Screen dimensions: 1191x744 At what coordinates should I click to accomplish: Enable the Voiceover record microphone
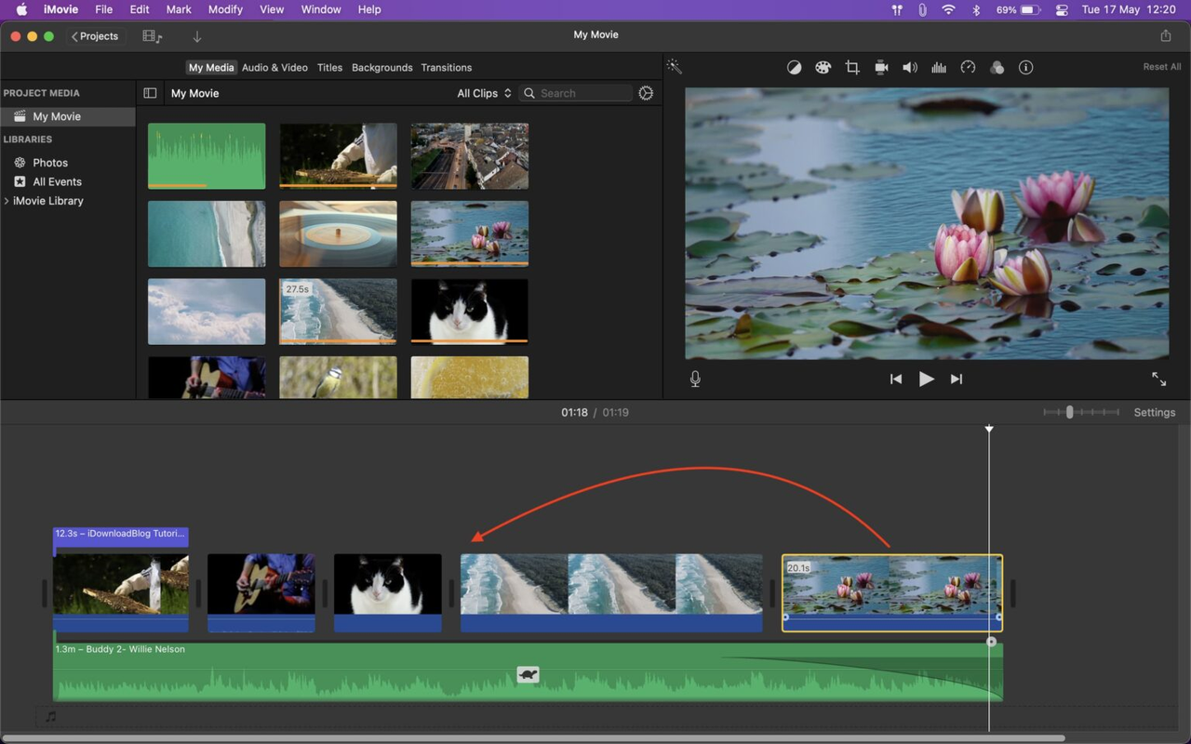(x=694, y=379)
